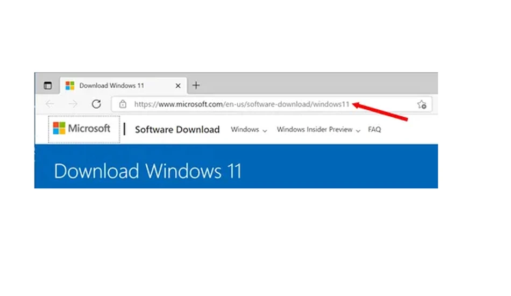The height and width of the screenshot is (296, 511).
Task: Expand the Windows navigation menu
Action: click(249, 129)
